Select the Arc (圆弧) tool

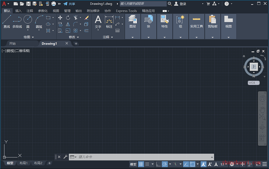pyautogui.click(x=39, y=22)
